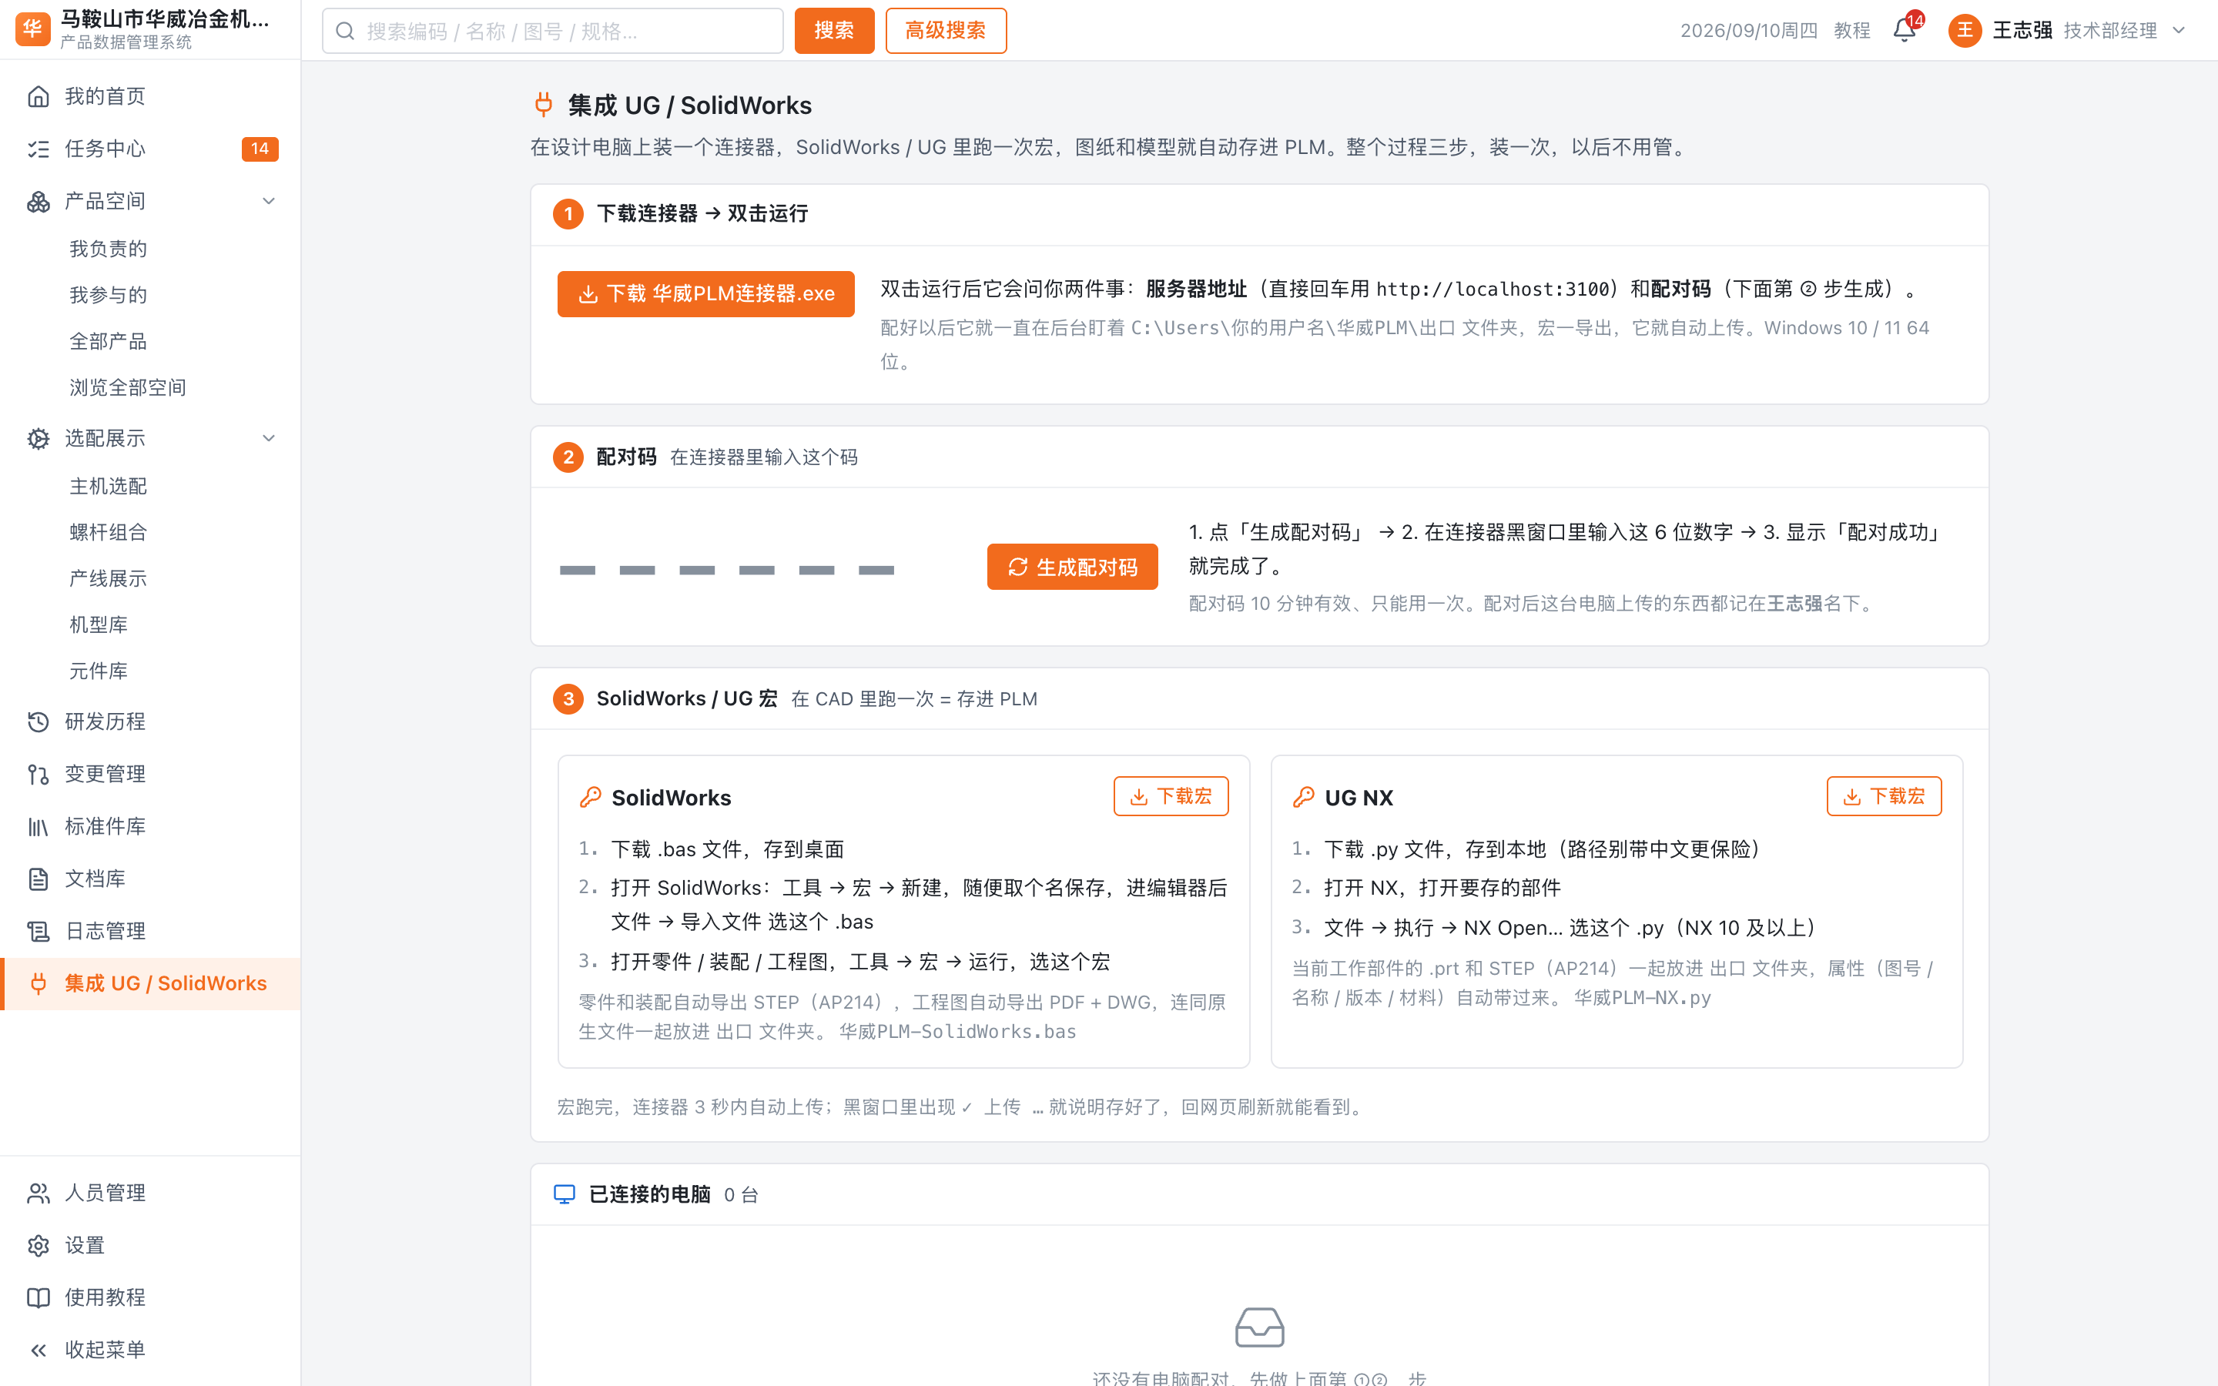
Task: Download 华威PLM连接器.exe
Action: click(x=705, y=293)
